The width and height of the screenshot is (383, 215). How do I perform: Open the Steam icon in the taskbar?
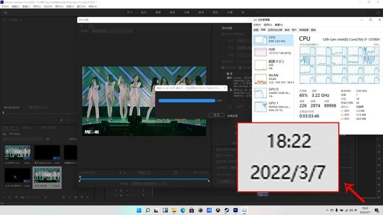227,210
